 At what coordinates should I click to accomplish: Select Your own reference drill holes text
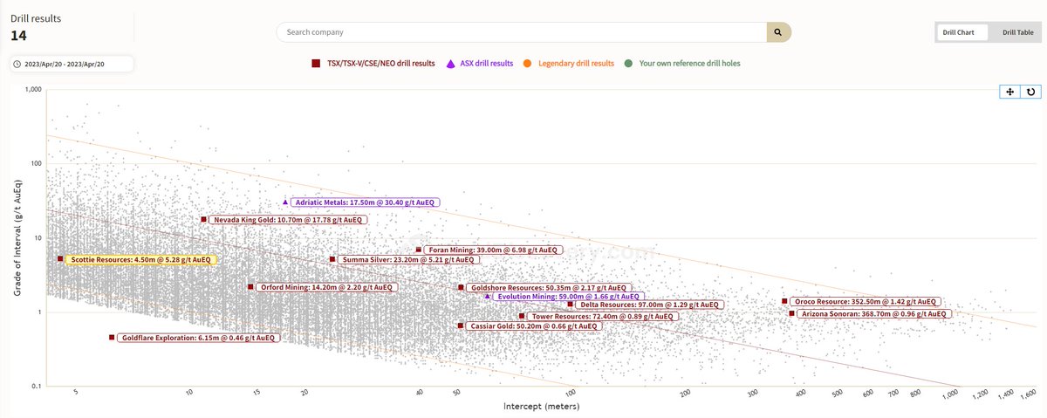pyautogui.click(x=689, y=64)
